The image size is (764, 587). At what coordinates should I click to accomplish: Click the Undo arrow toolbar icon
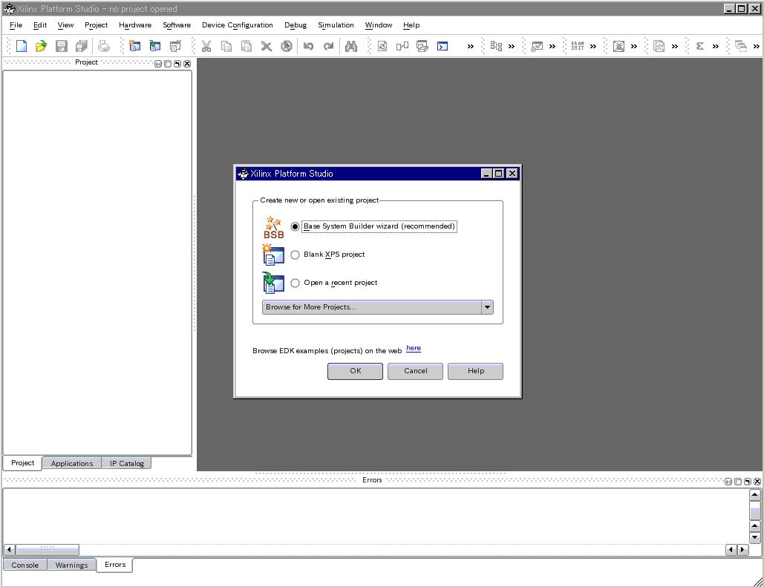click(308, 46)
